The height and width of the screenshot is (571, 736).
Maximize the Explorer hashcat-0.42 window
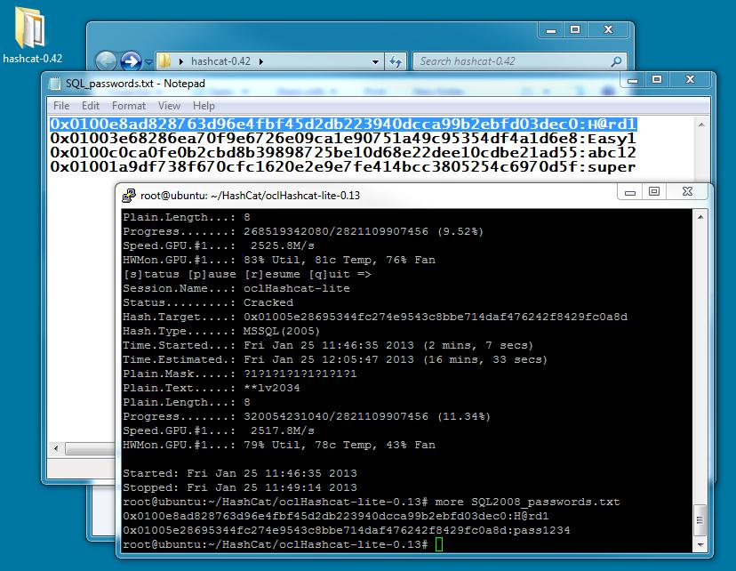[x=575, y=30]
